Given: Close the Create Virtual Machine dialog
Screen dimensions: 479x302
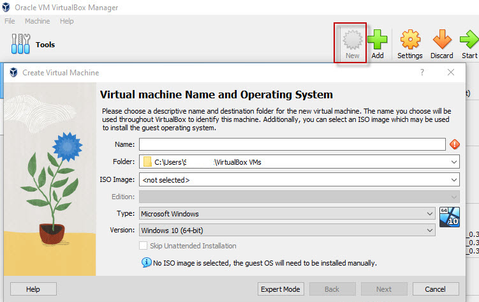Looking at the screenshot, I should tap(450, 72).
